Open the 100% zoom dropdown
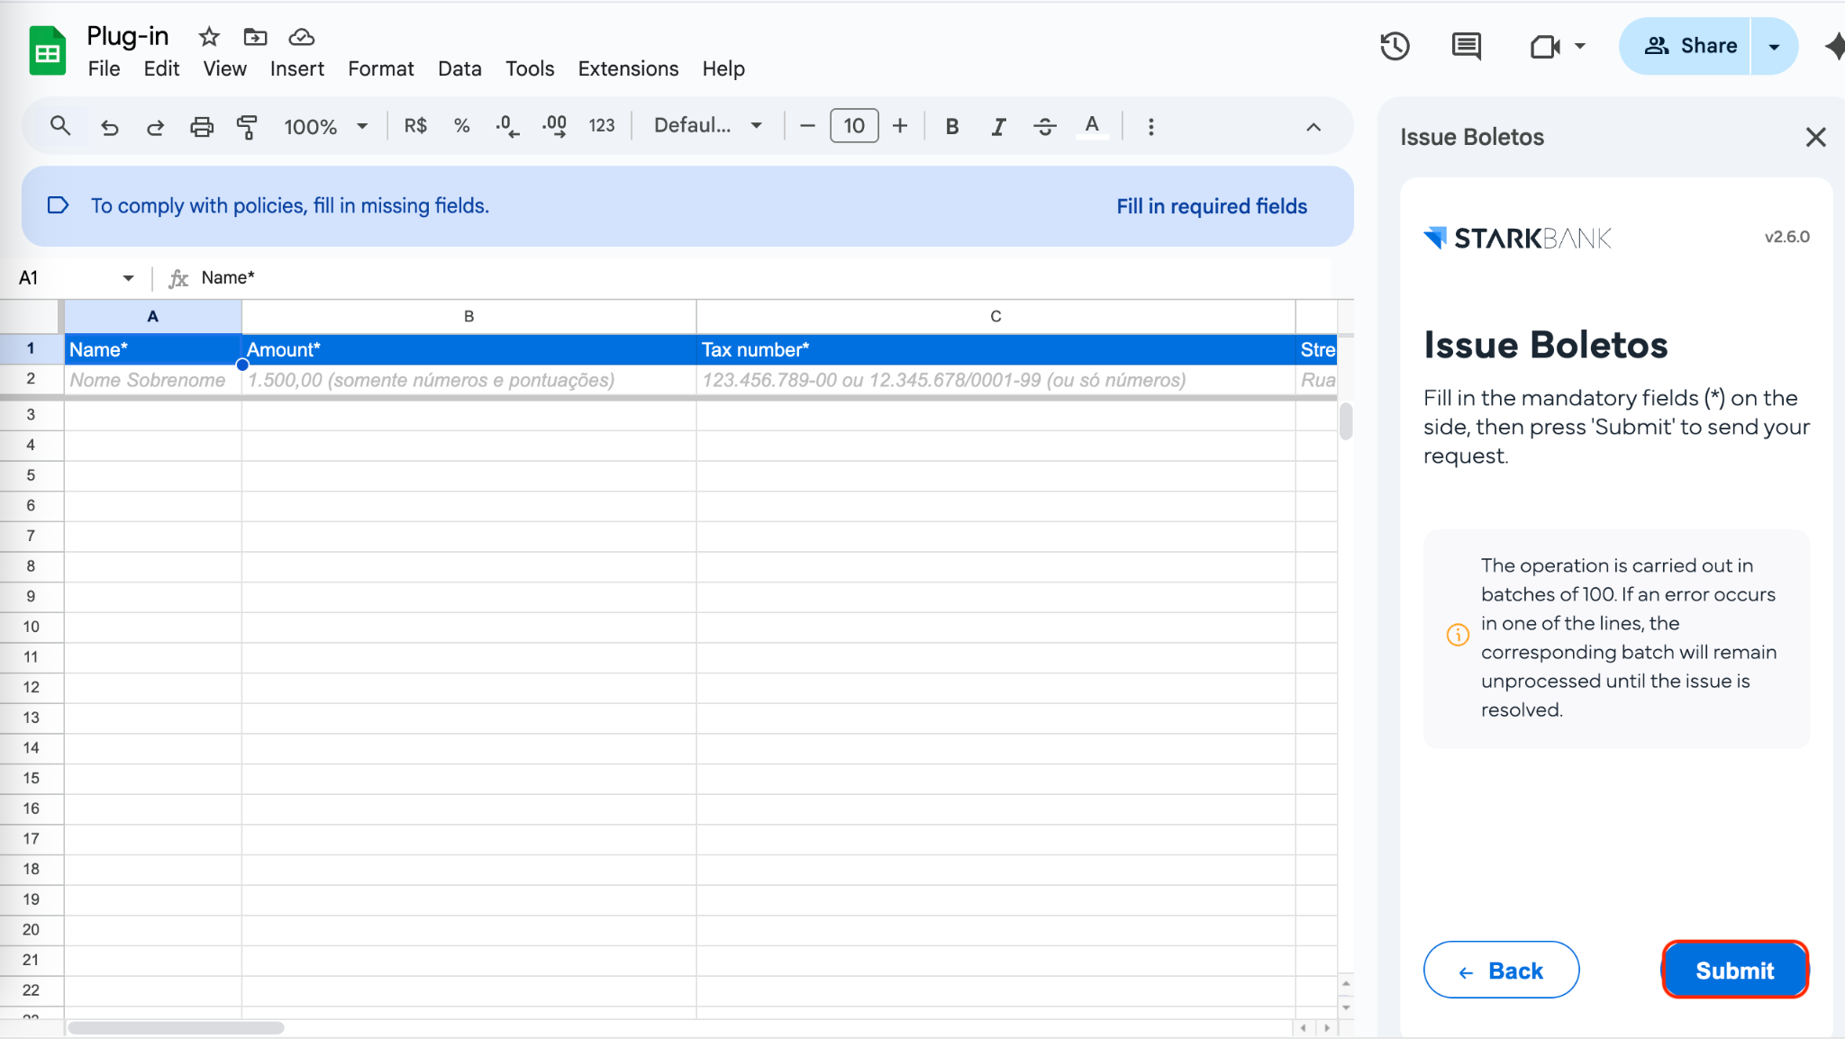This screenshot has width=1845, height=1039. [326, 127]
